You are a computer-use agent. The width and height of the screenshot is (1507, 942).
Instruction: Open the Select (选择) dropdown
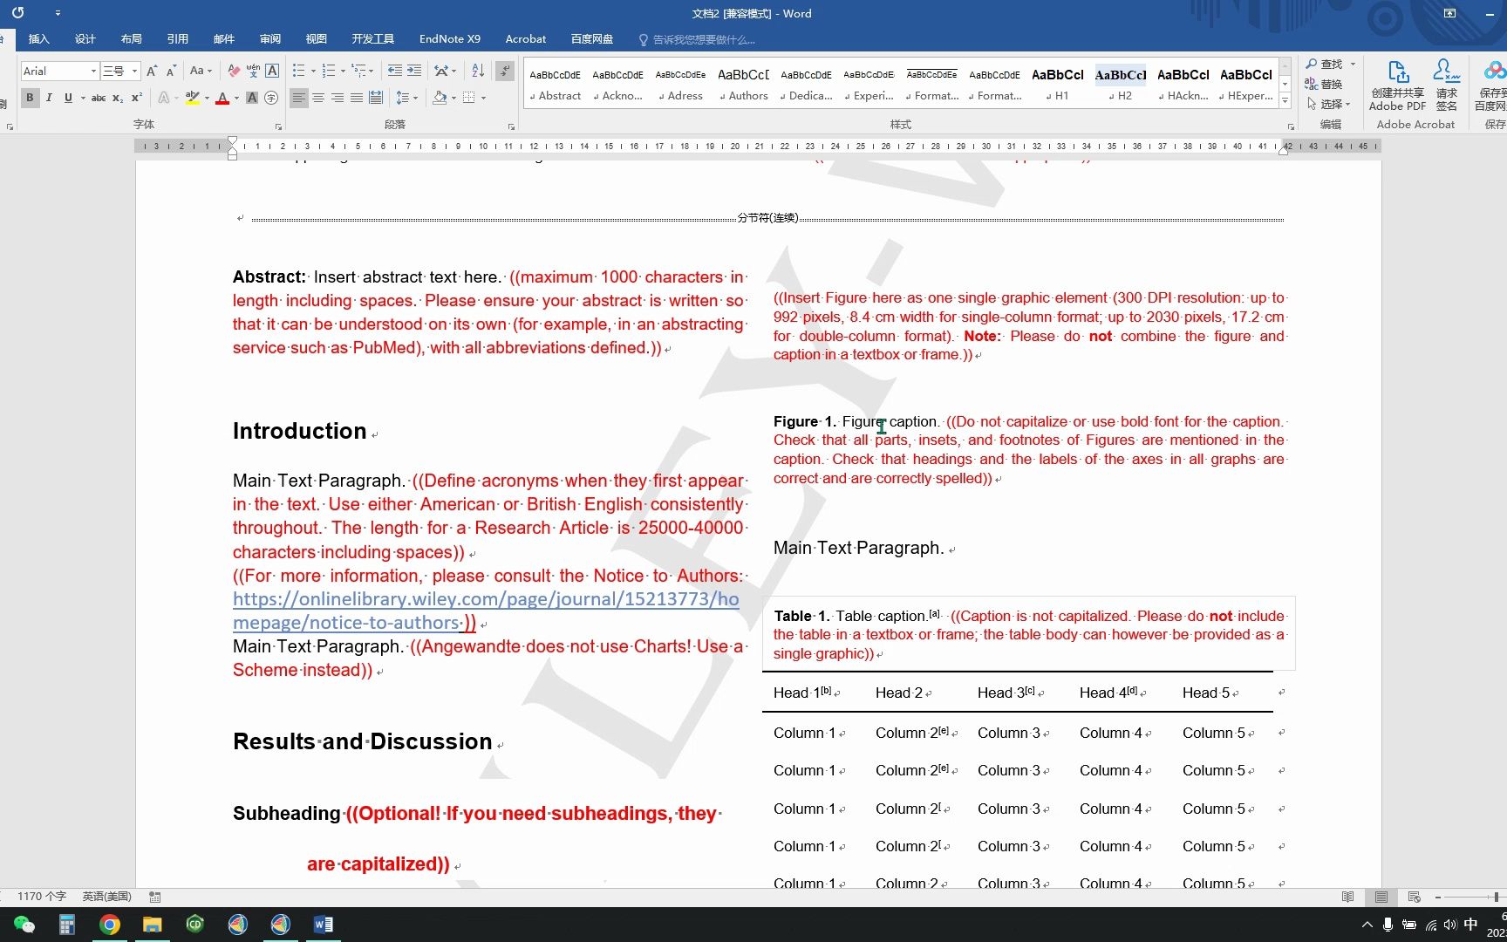coord(1328,104)
